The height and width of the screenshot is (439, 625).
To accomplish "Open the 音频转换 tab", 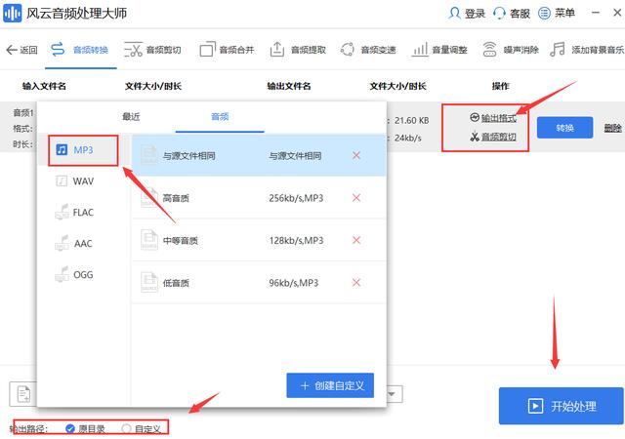I will [80, 50].
